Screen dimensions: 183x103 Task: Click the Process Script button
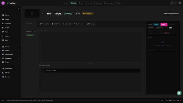[45, 24]
